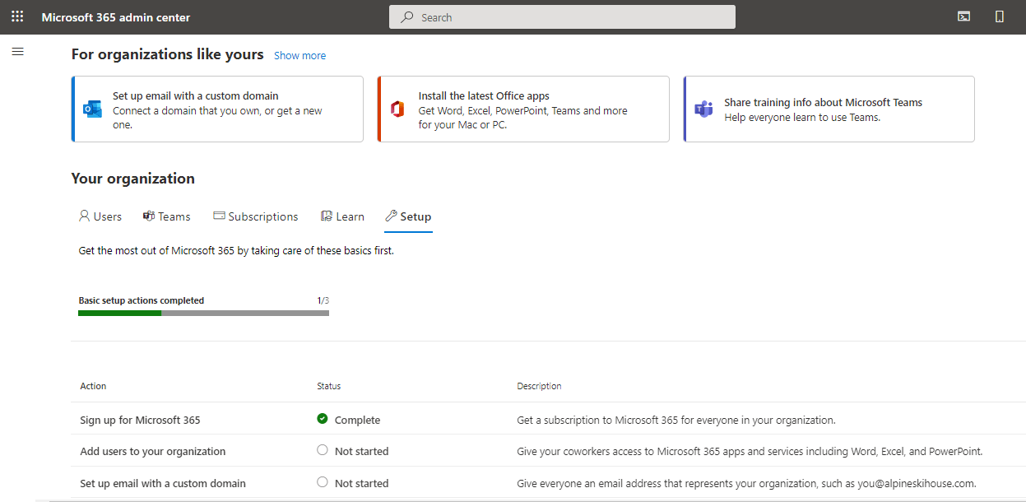The width and height of the screenshot is (1026, 502).
Task: Click the 1/3 completed count
Action: pyautogui.click(x=323, y=300)
